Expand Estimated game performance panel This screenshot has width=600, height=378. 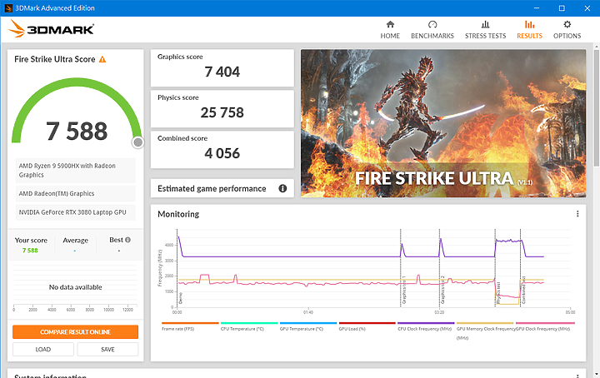point(222,188)
